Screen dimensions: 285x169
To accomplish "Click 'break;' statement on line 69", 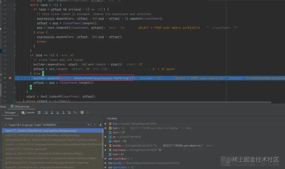I will coord(42,41).
